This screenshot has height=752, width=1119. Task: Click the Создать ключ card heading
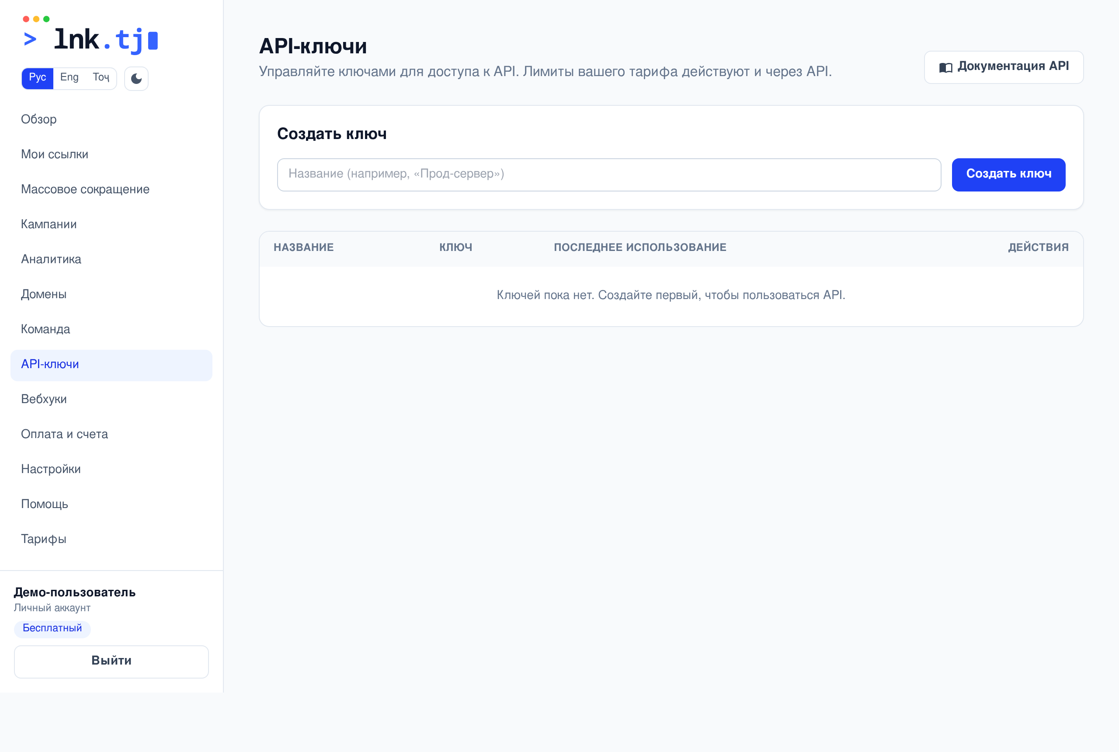(x=332, y=134)
